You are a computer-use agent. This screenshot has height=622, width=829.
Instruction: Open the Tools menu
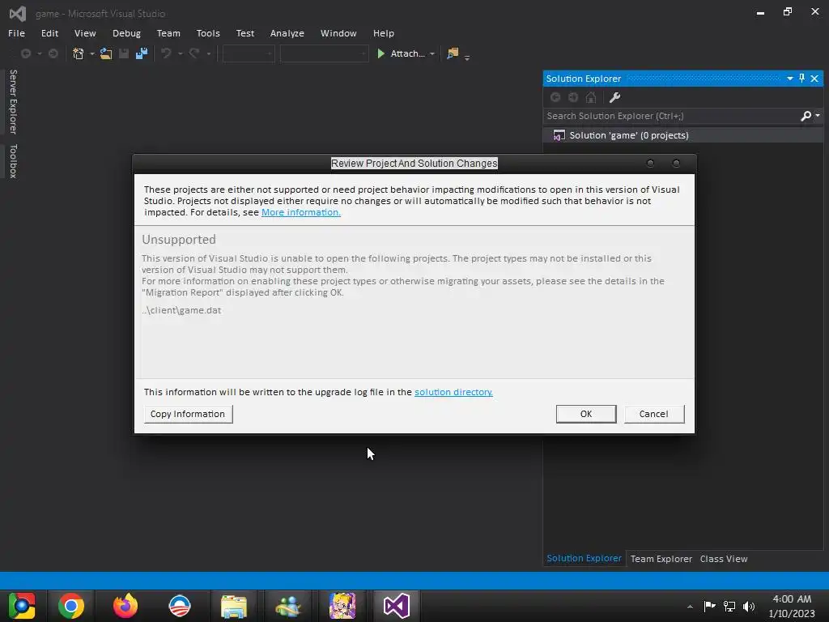tap(208, 32)
